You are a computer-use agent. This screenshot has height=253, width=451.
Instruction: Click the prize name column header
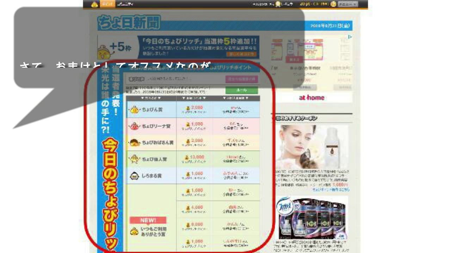(152, 98)
